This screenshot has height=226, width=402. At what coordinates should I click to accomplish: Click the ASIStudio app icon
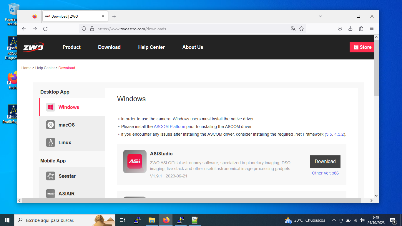[134, 161]
